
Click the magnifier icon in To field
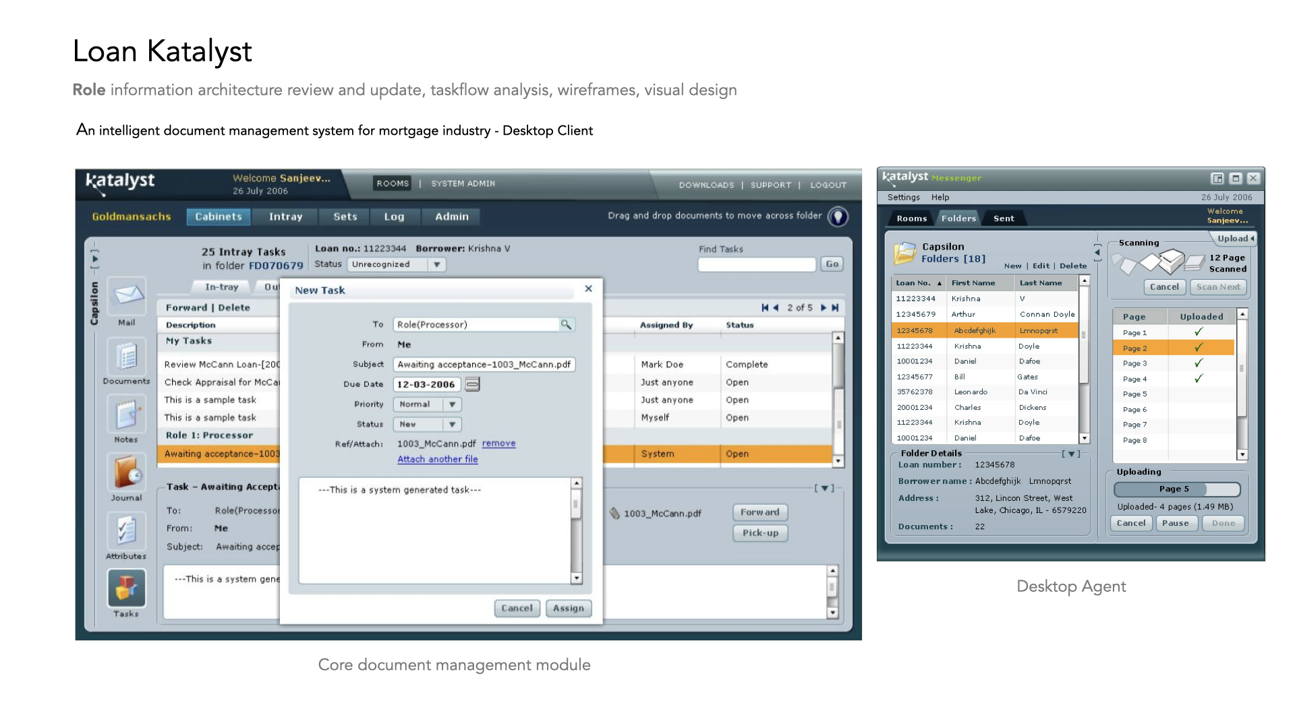(566, 325)
